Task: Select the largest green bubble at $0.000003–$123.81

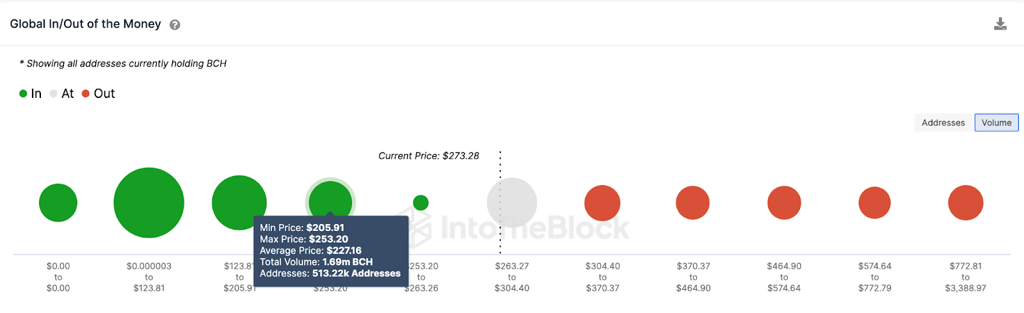Action: [x=149, y=203]
